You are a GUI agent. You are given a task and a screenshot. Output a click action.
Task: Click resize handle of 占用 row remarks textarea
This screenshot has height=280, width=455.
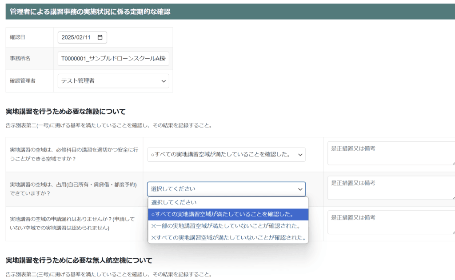pos(453,197)
